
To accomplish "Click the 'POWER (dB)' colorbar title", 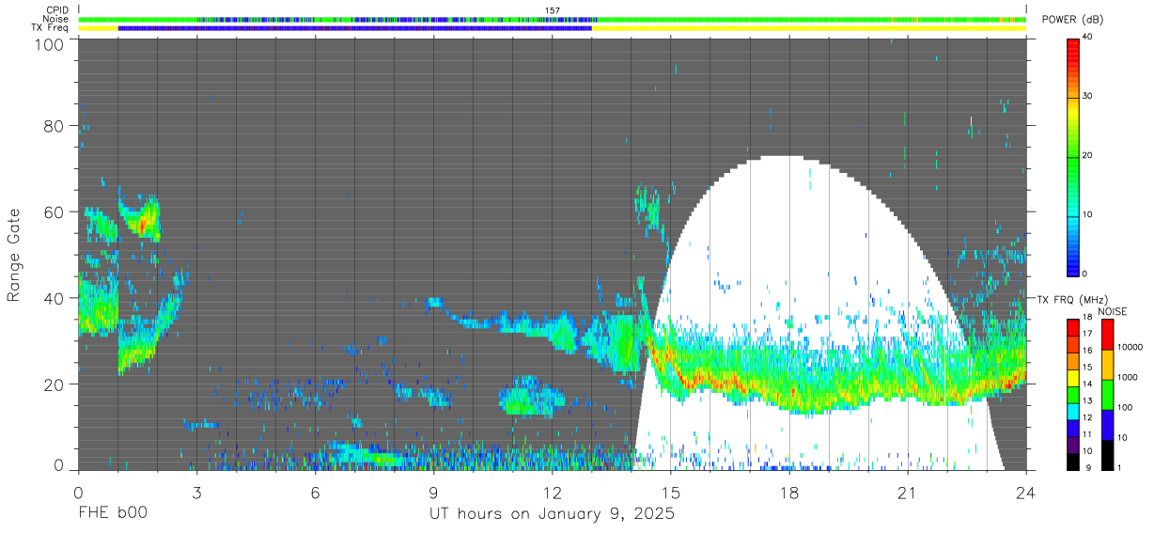I will [x=1072, y=20].
